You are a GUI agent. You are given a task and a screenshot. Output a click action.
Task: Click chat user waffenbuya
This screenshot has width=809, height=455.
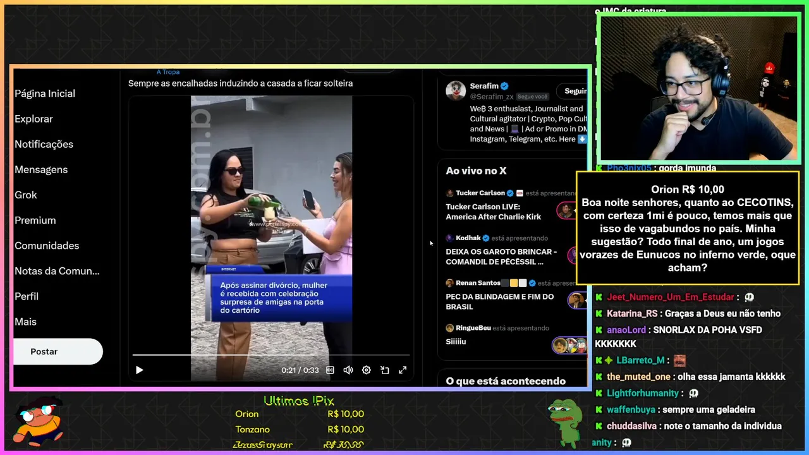pos(631,409)
